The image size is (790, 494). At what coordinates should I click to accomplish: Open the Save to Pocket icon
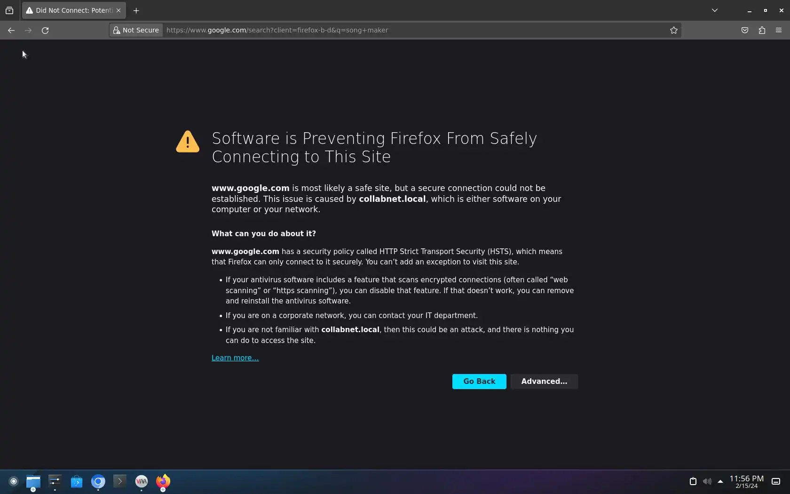coord(745,30)
